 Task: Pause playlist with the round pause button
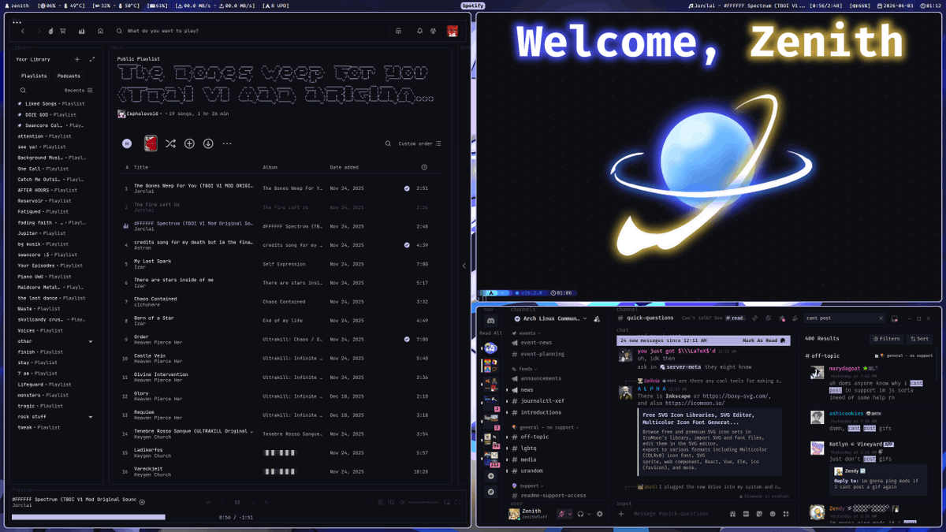point(127,143)
